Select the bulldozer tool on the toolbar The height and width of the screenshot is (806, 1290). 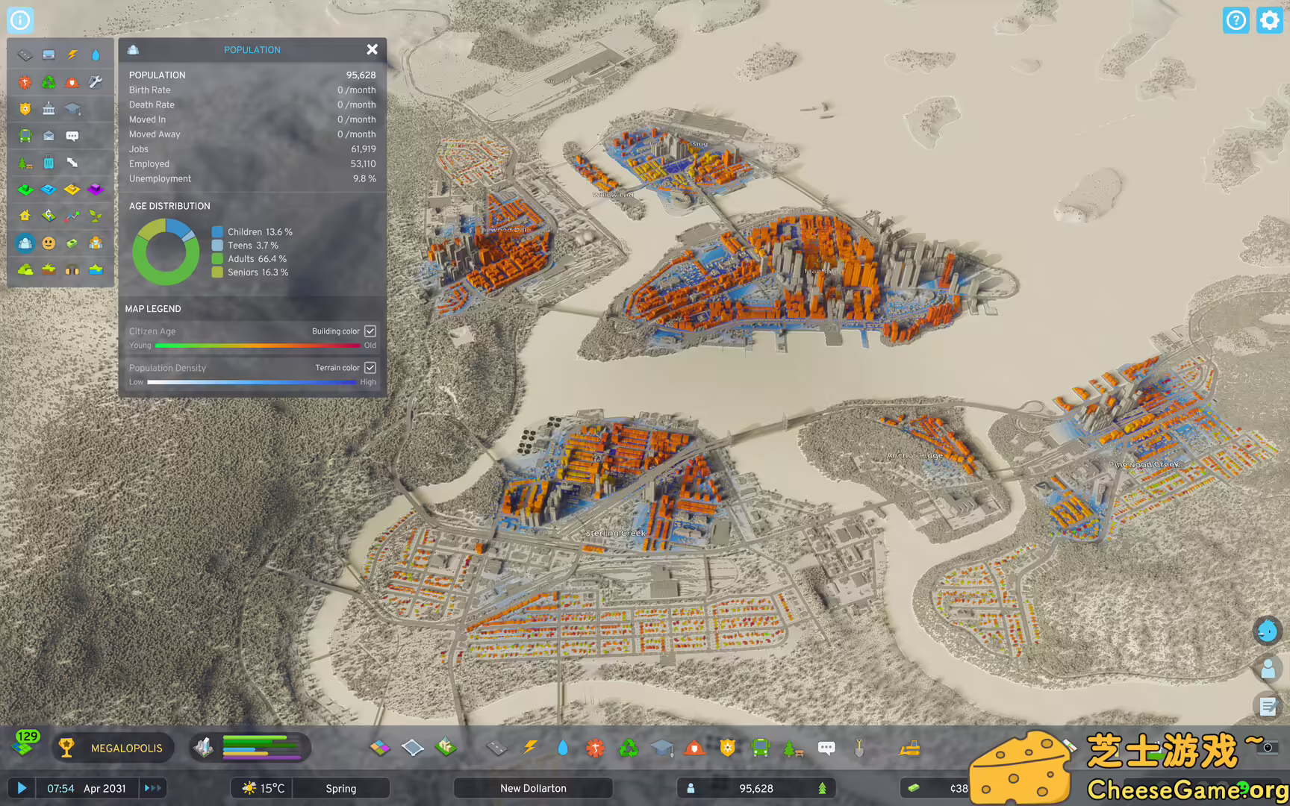pyautogui.click(x=910, y=748)
